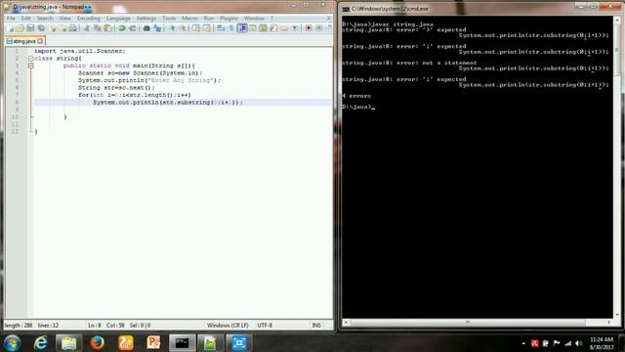Click the Zoom In toolbar icon
Viewport: 625px width, 352px height.
[172, 28]
